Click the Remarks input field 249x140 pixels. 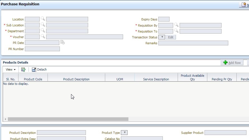coord(193,43)
